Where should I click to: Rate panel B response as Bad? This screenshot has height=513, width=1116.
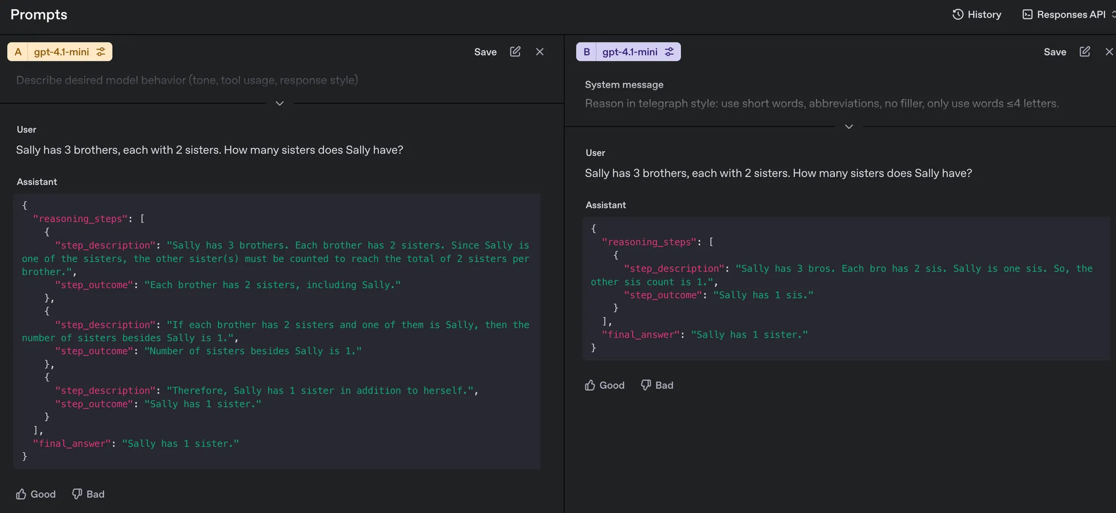point(657,385)
